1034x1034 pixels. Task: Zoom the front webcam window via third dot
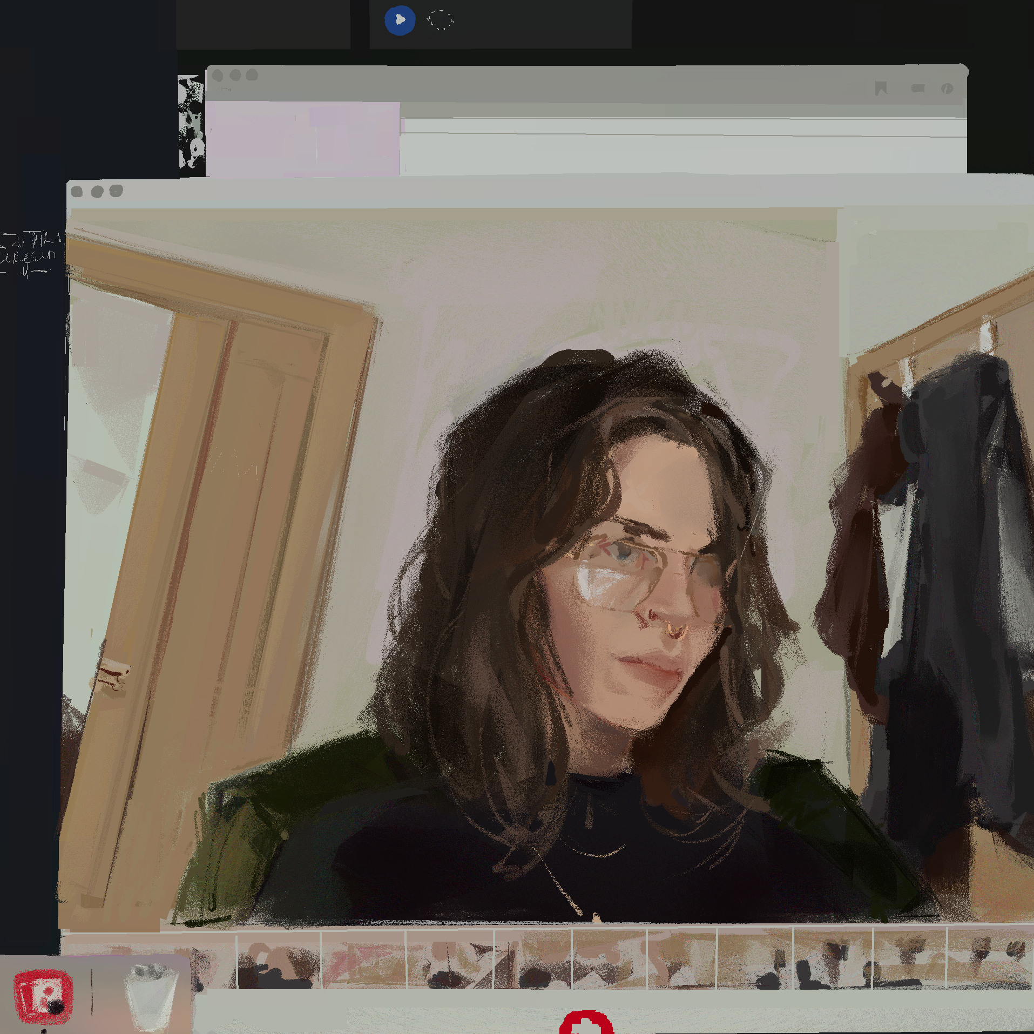[x=116, y=191]
